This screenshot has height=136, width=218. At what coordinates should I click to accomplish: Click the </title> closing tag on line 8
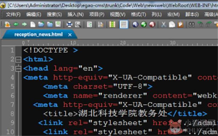pos(187,114)
